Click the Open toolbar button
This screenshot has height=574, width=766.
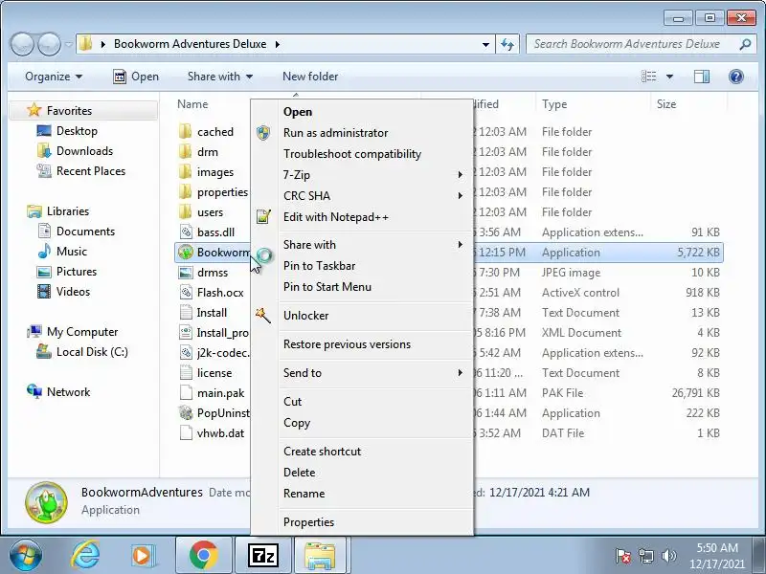[136, 77]
